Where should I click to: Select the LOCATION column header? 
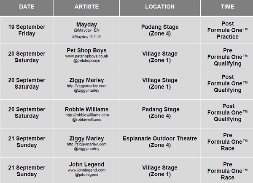[x=159, y=7]
